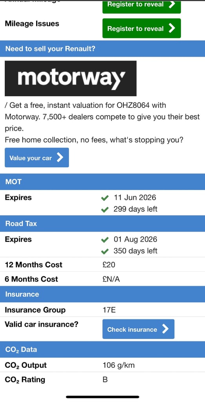Click the 106 g/km CO2 Output value
205x402 pixels.
(118, 365)
